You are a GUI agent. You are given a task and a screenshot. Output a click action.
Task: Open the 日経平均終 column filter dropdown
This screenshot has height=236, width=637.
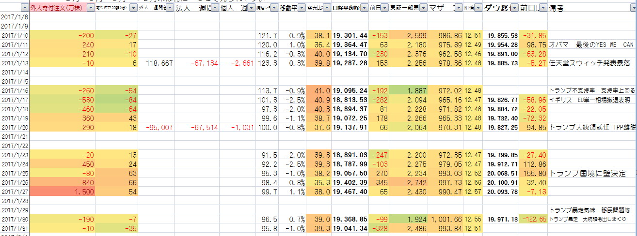363,8
